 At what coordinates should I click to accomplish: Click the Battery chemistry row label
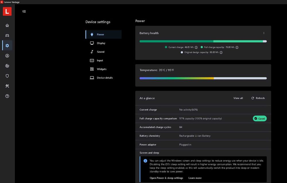coord(150,136)
